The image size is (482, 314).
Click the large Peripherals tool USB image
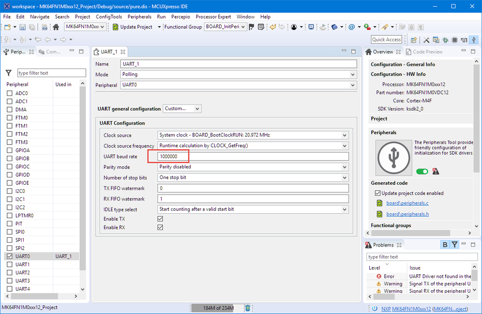pos(394,157)
